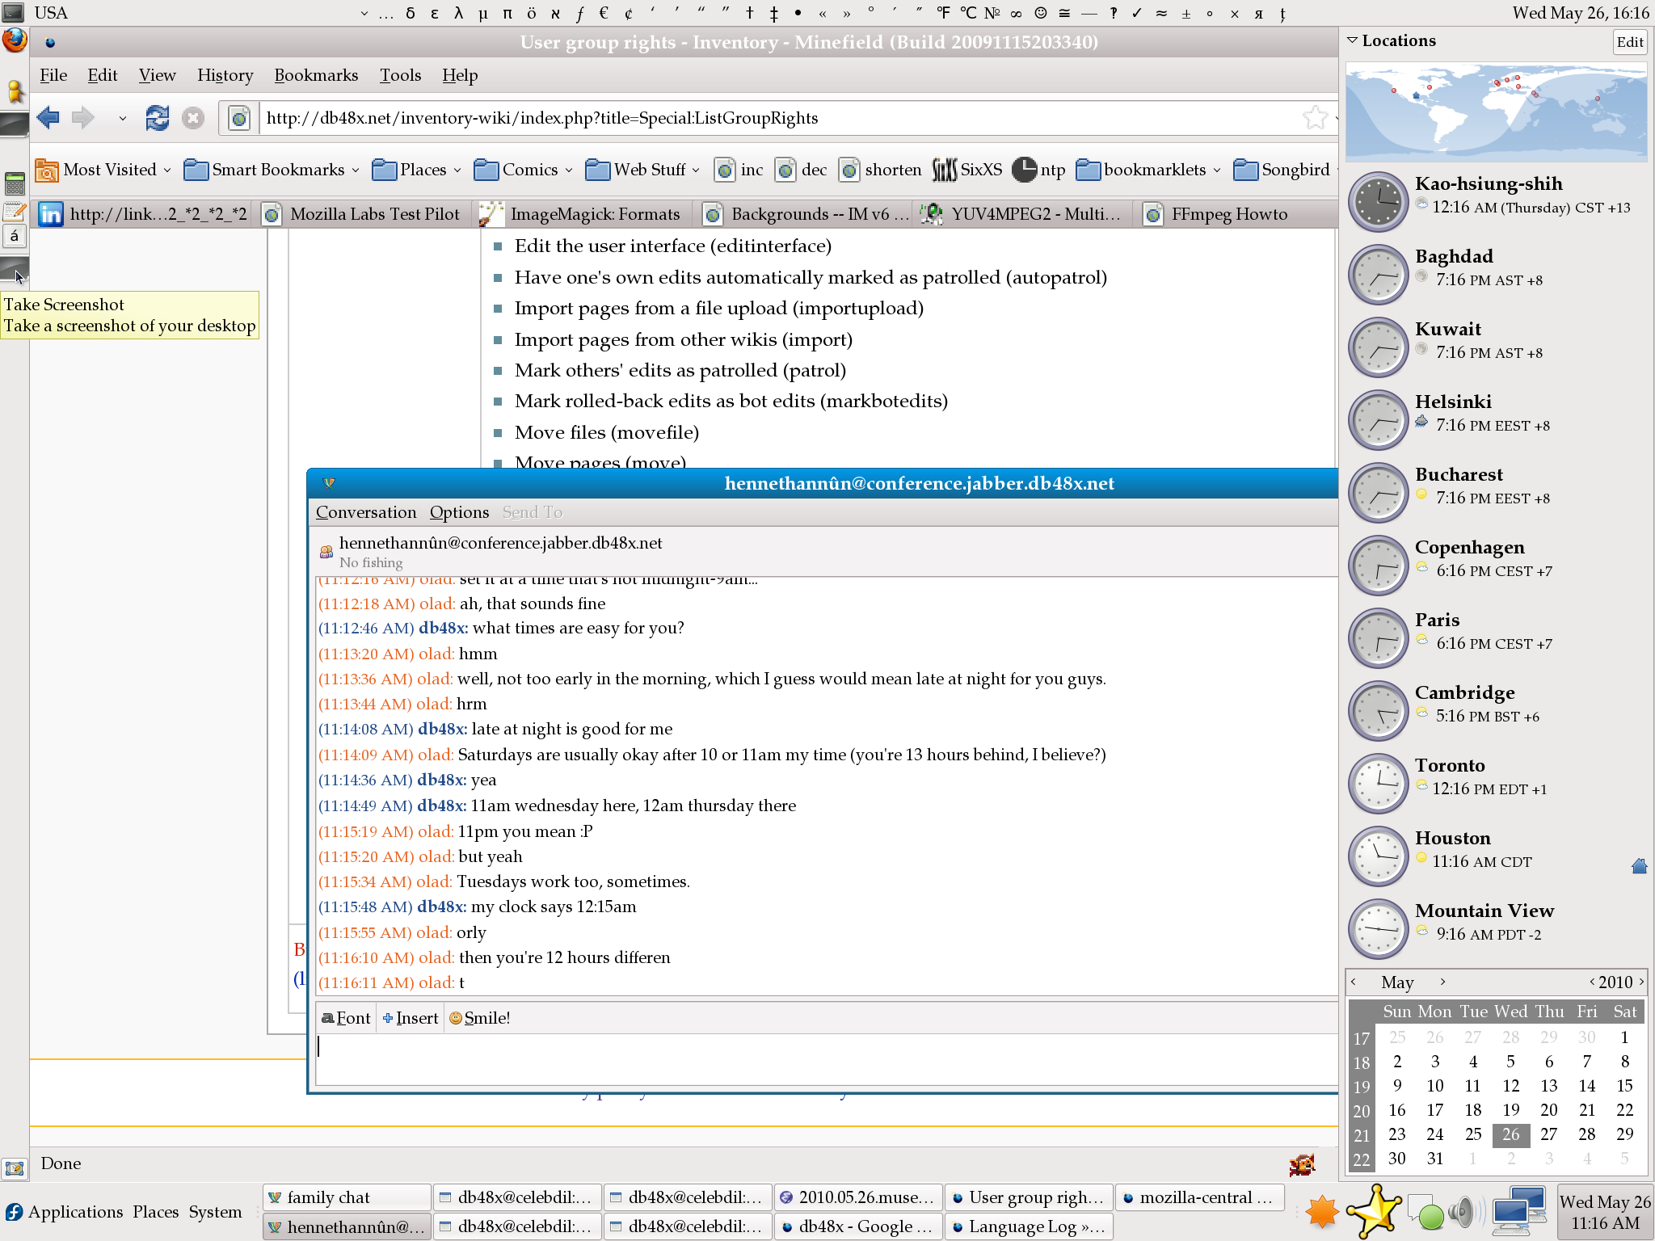Open the notes applet icon in left panel
1655x1241 pixels.
[x=15, y=212]
